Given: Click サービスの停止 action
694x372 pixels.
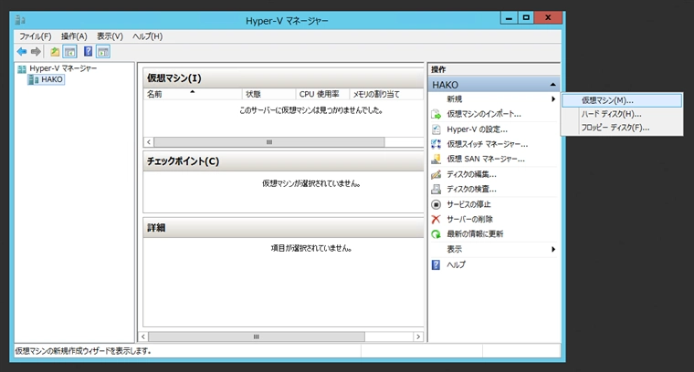Looking at the screenshot, I should click(468, 204).
